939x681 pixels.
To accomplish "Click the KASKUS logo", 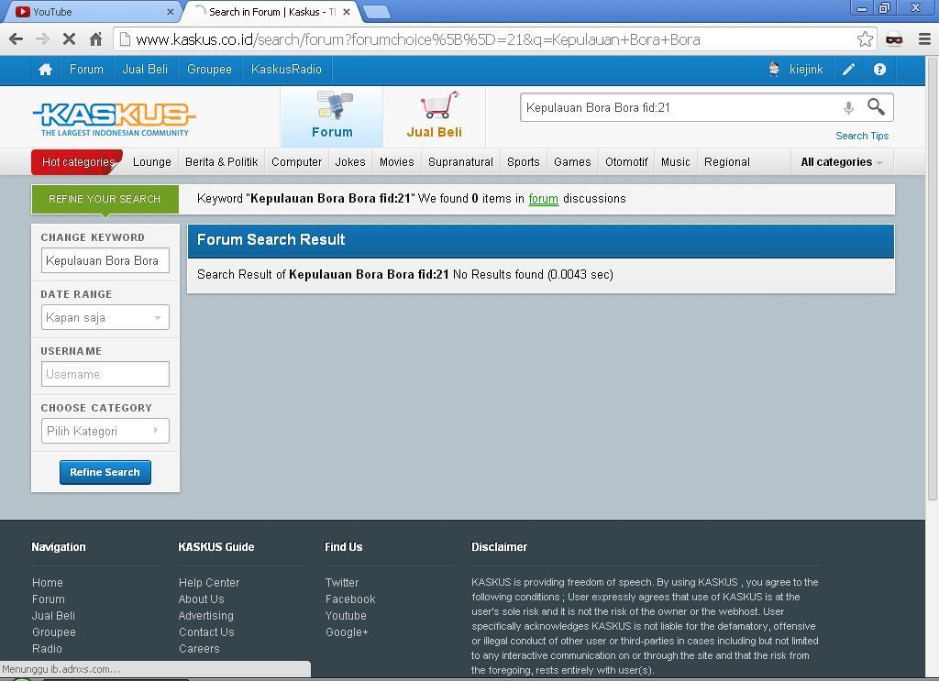I will [114, 118].
